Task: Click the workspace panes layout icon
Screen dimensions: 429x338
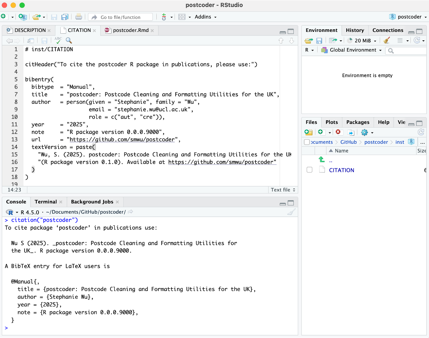Action: click(182, 17)
